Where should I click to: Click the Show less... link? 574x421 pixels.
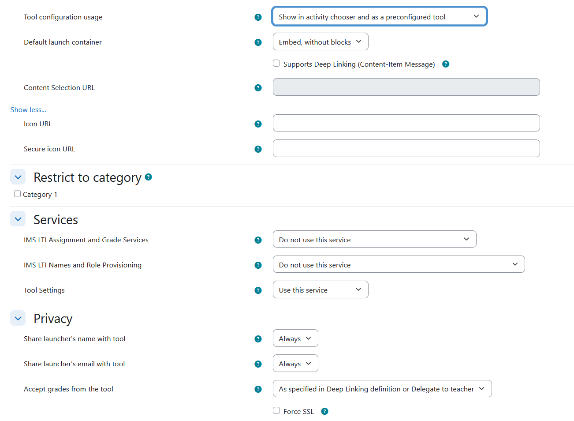pos(28,110)
